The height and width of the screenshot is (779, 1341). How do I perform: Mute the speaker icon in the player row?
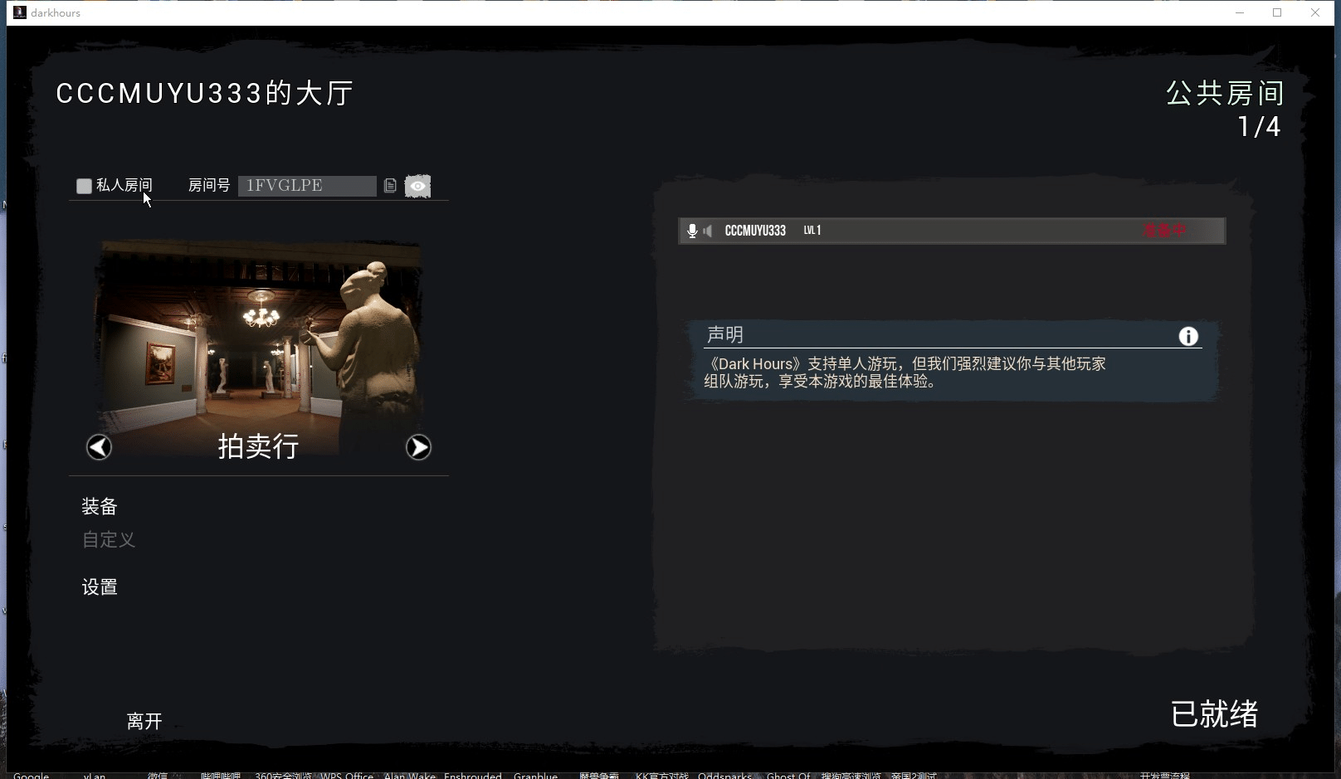[x=708, y=231]
